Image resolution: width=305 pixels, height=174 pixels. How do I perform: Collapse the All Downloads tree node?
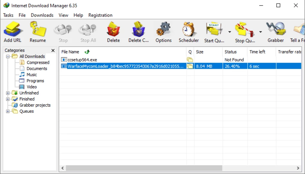tap(8, 56)
